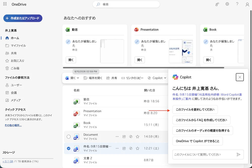Screen dimensions: 252x168
Task: Choose このファイルから FAQ を作成してください
Action: [x=201, y=120]
